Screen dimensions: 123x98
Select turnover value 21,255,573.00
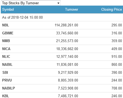click(67, 41)
